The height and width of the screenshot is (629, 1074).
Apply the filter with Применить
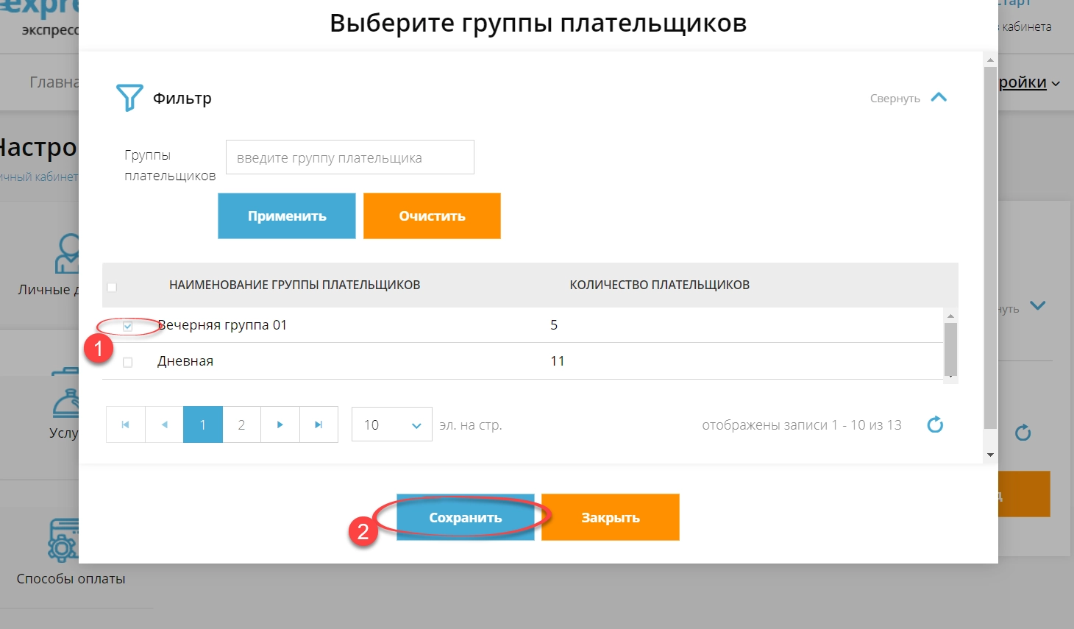[x=287, y=216]
